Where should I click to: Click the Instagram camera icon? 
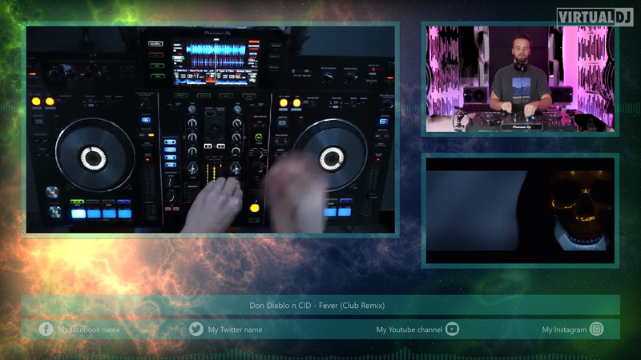point(596,329)
